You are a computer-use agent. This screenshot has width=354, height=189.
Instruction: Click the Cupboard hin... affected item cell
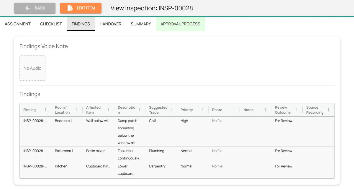tap(98, 166)
